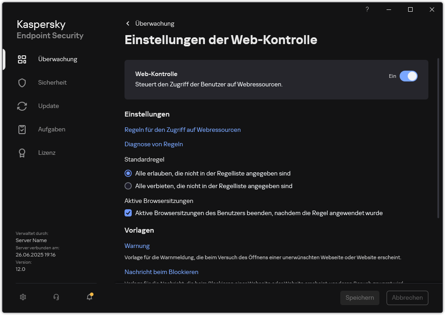Open application settings via gear icon

22,297
